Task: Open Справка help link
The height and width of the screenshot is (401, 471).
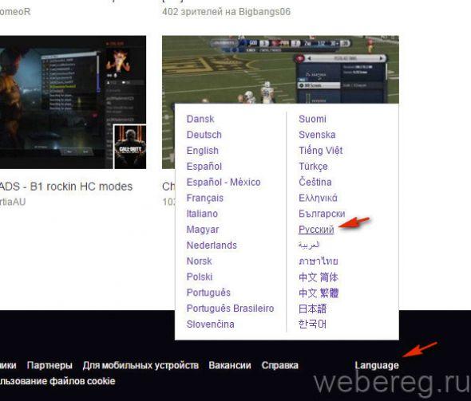Action: [x=279, y=365]
